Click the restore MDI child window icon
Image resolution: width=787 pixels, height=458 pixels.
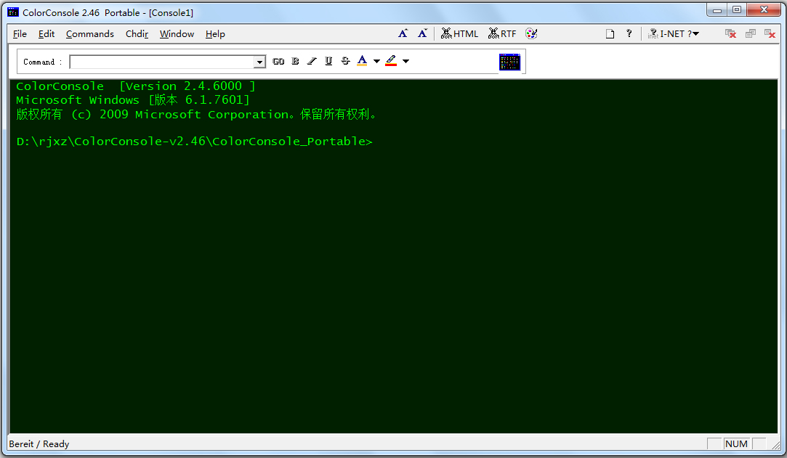click(751, 33)
